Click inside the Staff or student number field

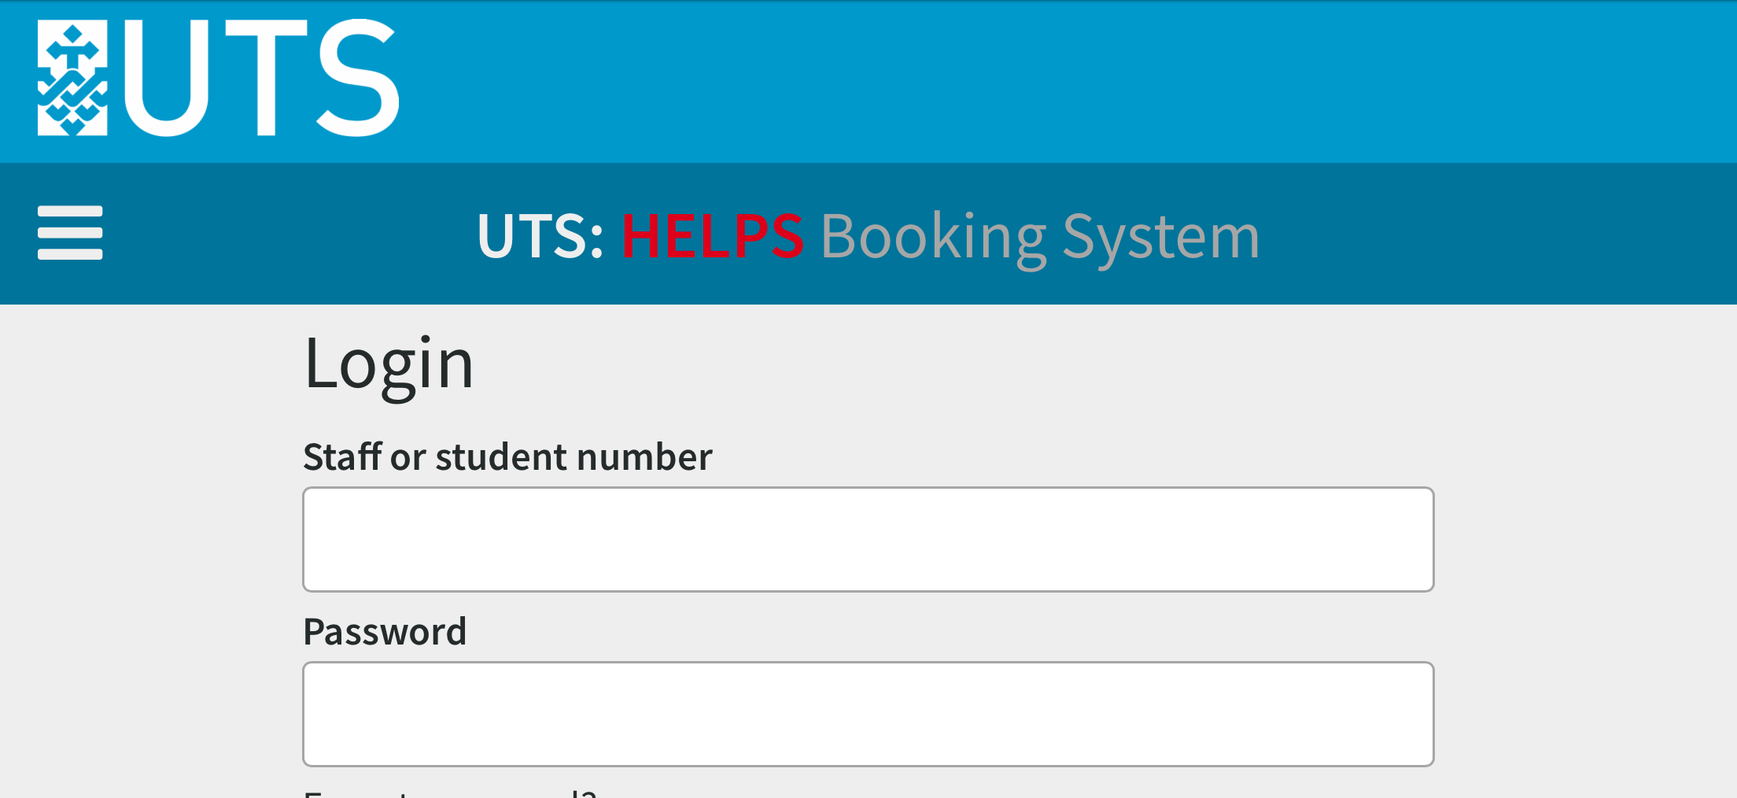[x=868, y=539]
